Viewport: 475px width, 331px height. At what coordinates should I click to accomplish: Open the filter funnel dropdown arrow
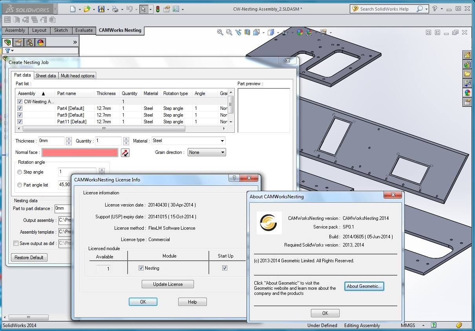coord(13,51)
